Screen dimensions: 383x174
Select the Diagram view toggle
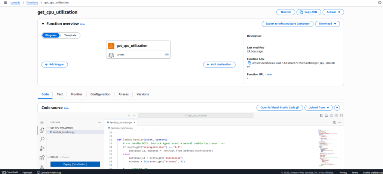coord(51,35)
